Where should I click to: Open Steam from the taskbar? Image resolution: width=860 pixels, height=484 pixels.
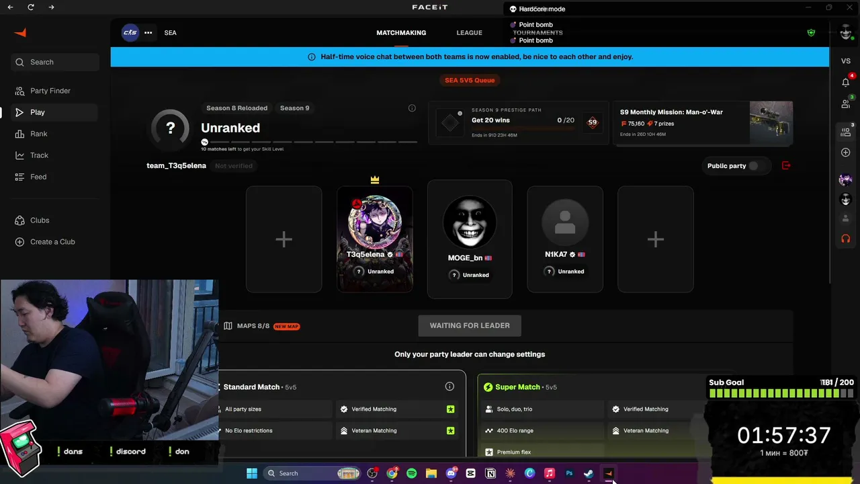pos(589,473)
